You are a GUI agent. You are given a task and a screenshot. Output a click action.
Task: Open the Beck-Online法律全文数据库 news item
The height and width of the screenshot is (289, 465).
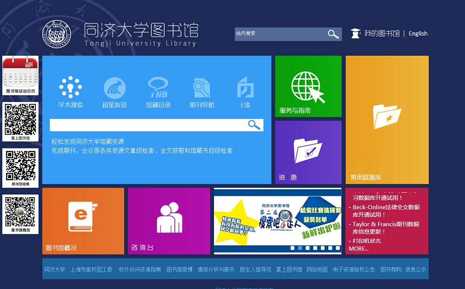click(x=386, y=211)
